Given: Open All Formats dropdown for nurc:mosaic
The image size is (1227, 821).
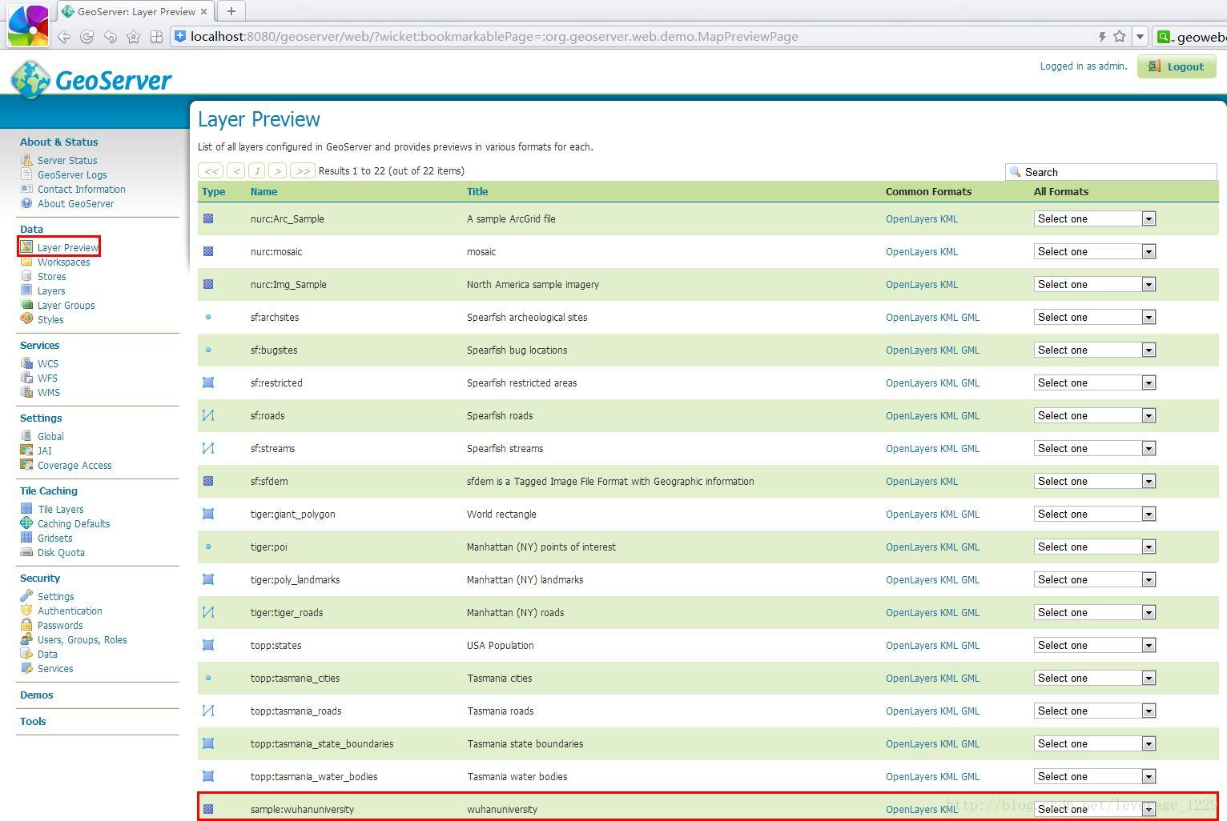Looking at the screenshot, I should [x=1095, y=251].
